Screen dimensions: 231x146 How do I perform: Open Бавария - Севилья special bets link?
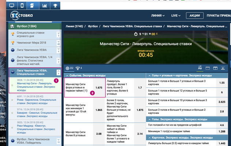tap(37, 114)
